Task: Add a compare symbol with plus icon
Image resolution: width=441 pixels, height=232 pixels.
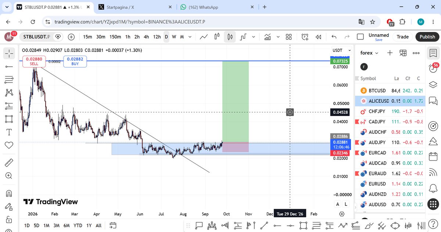Action: 71,37
